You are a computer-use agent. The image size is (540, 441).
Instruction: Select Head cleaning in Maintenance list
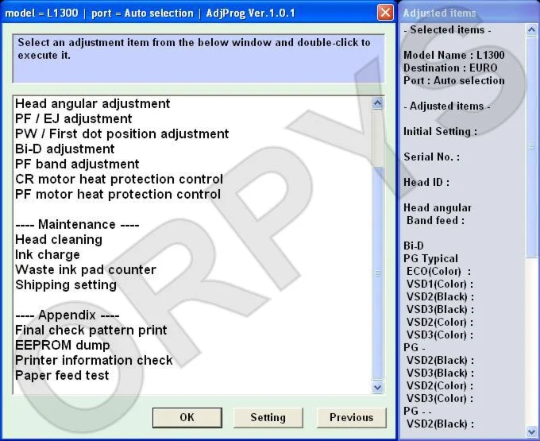point(59,239)
